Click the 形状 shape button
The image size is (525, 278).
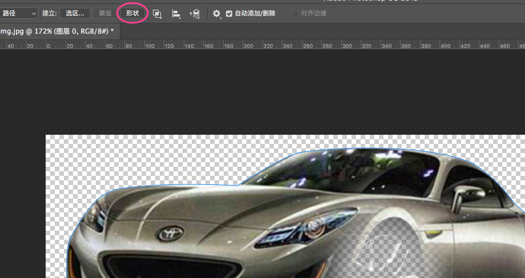(132, 13)
